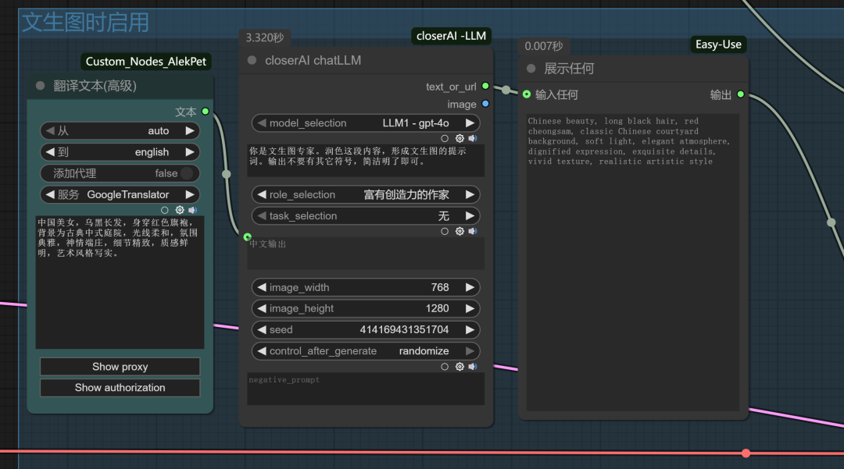Click the small circle icon right below task_selection
Viewport: 844px width, 469px height.
[445, 231]
